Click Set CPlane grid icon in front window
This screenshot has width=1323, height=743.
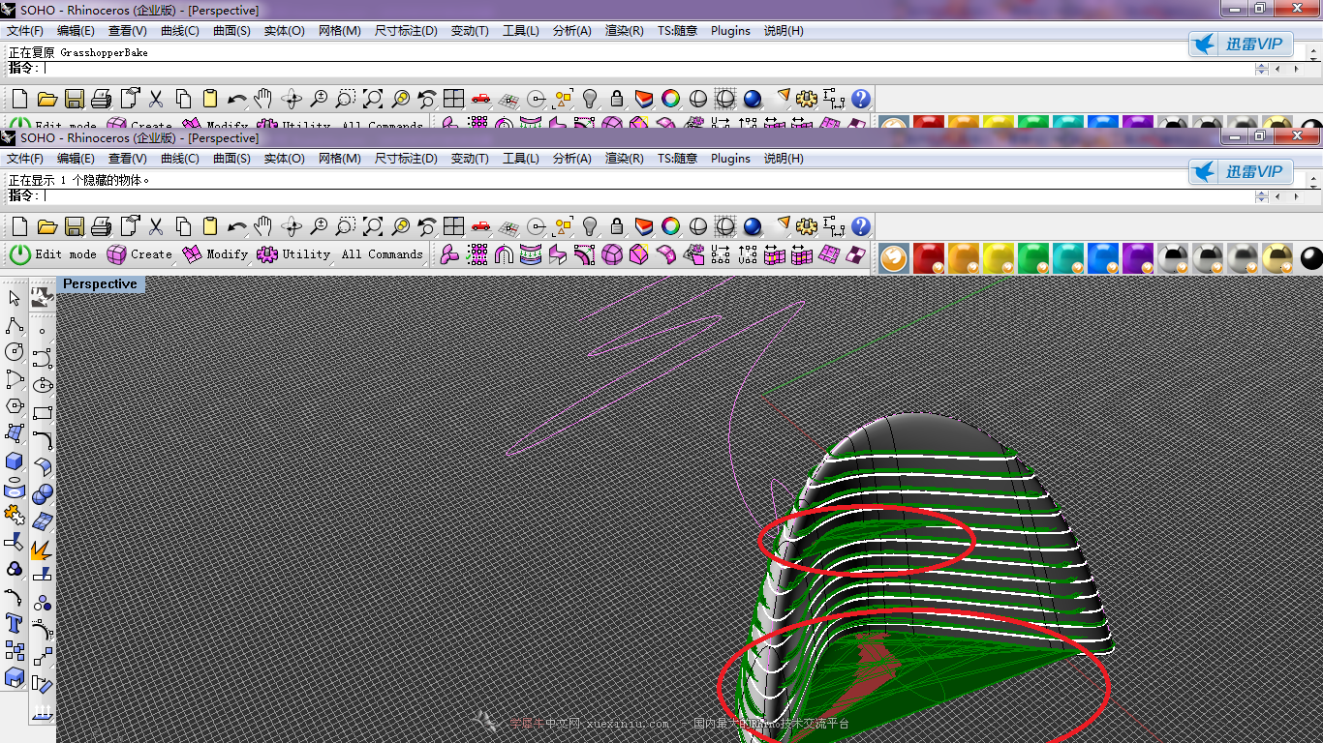tap(508, 226)
